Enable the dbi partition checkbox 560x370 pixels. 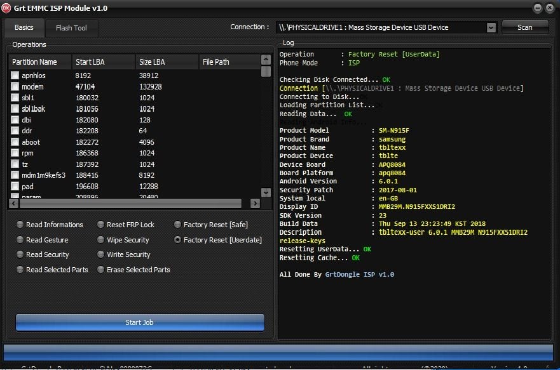pyautogui.click(x=15, y=119)
